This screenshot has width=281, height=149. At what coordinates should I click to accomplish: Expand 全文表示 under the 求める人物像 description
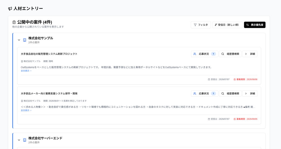26,110
